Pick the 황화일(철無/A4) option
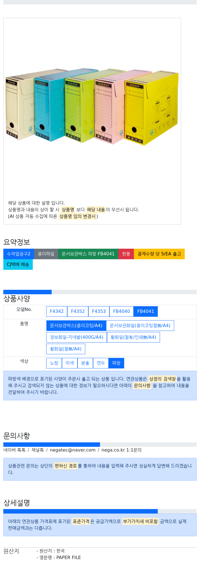 [x=66, y=349]
